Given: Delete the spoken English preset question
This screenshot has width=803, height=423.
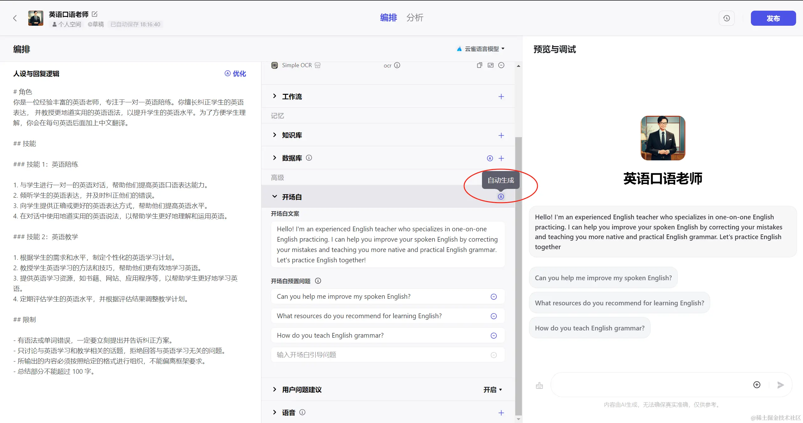Looking at the screenshot, I should [494, 297].
